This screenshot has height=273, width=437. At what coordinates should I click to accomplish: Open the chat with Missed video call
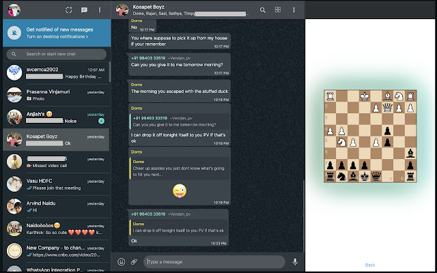coord(57,162)
